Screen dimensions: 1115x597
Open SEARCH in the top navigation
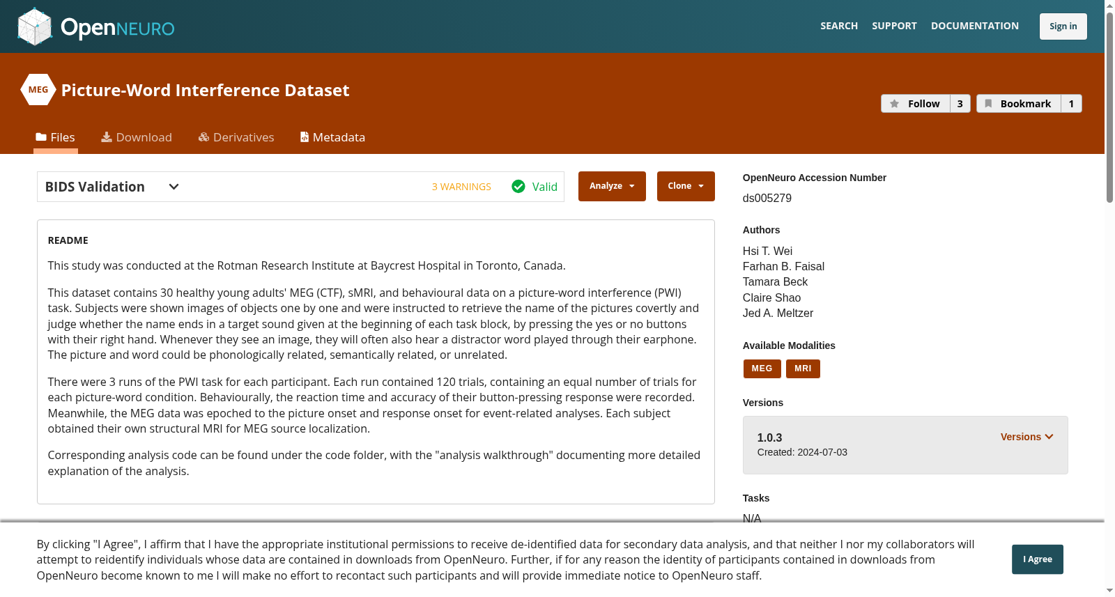pos(839,26)
